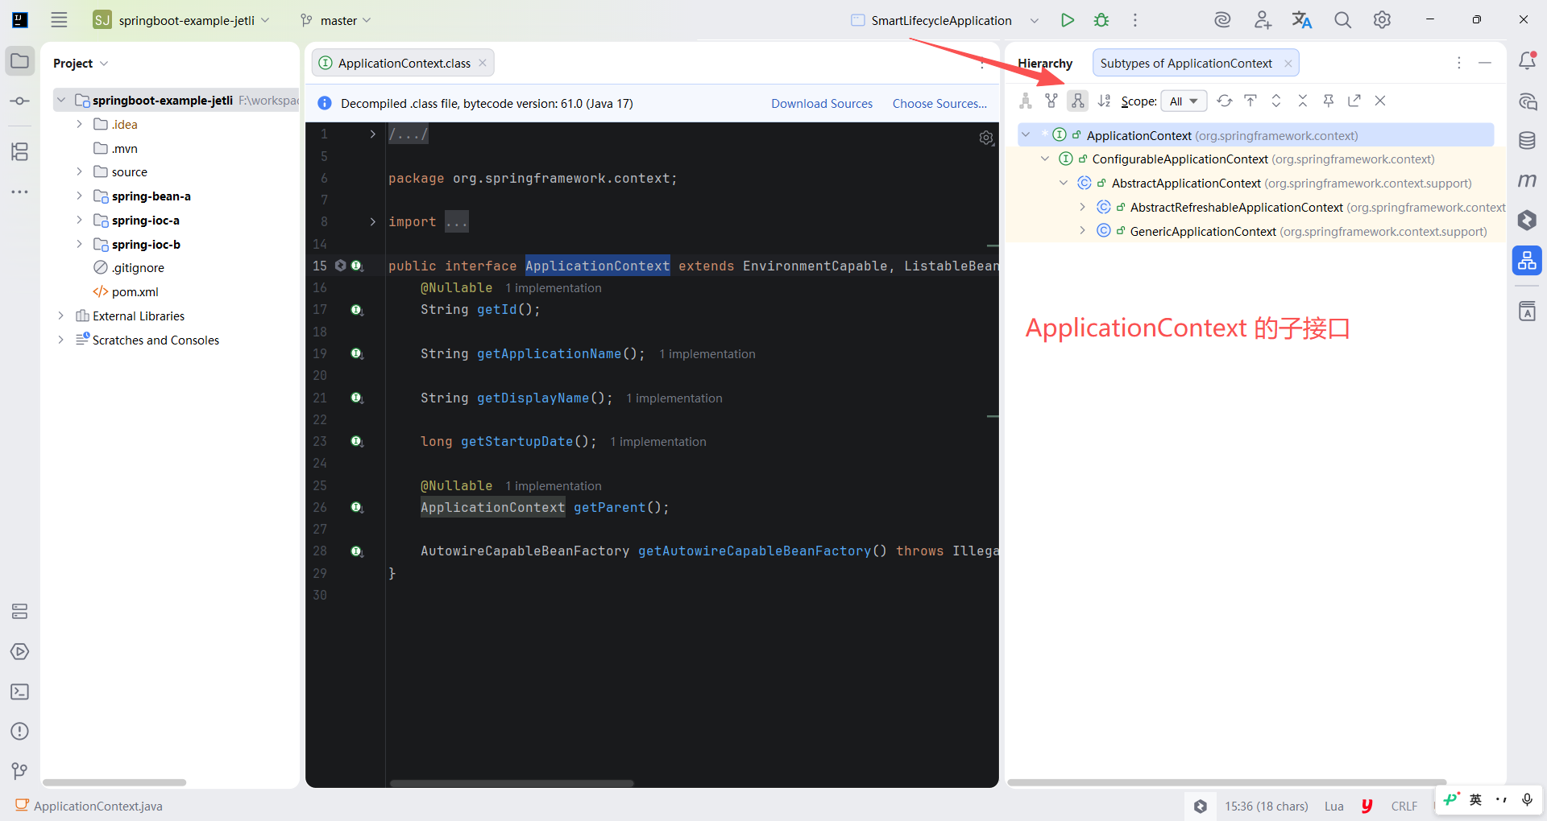Pin the hierarchy tab

coord(1329,101)
